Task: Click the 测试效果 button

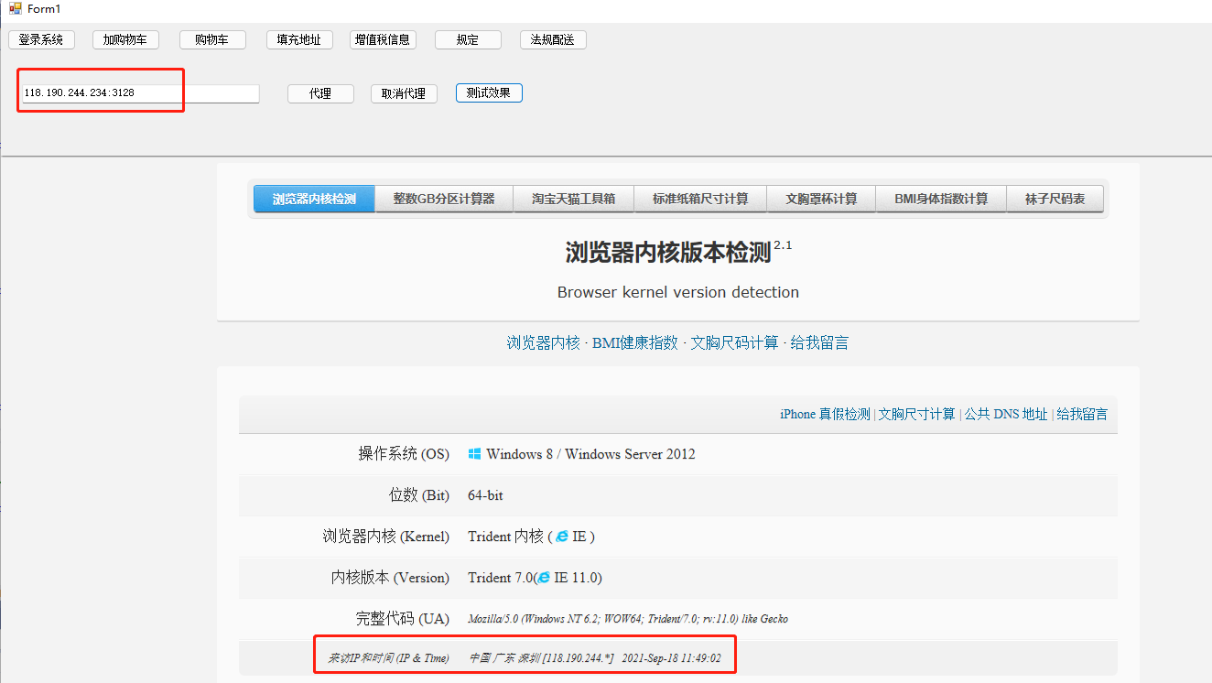Action: tap(489, 93)
